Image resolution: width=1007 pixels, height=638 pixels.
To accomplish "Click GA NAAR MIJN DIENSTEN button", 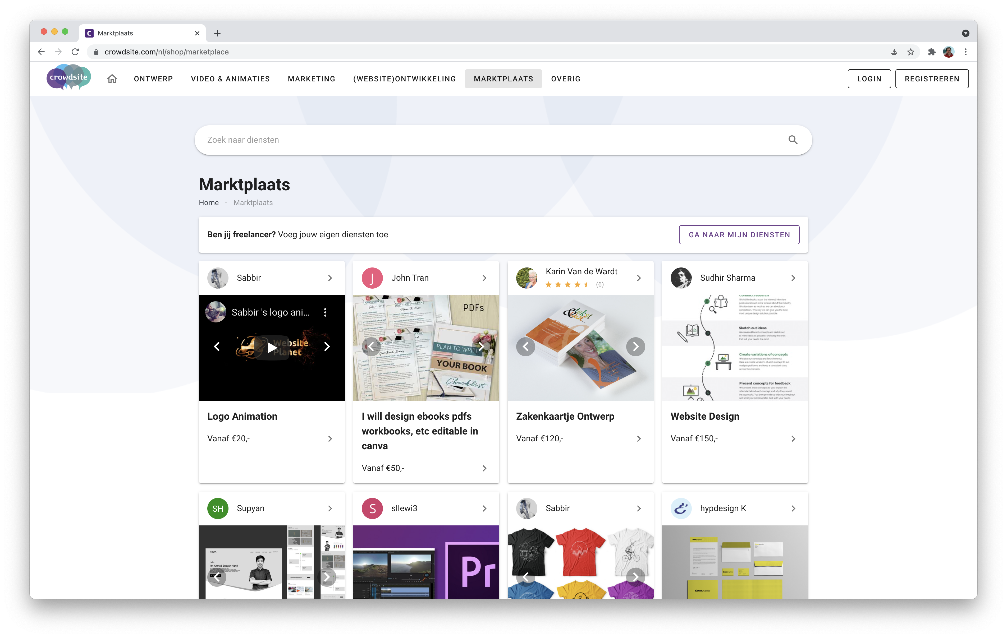I will [739, 234].
